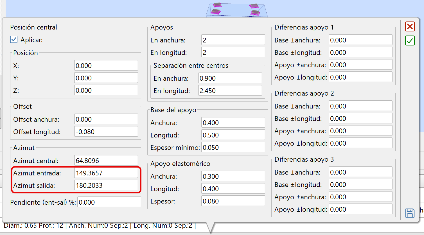
Task: Click the Pendiente (ent-sal) % field
Action: pyautogui.click(x=109, y=202)
